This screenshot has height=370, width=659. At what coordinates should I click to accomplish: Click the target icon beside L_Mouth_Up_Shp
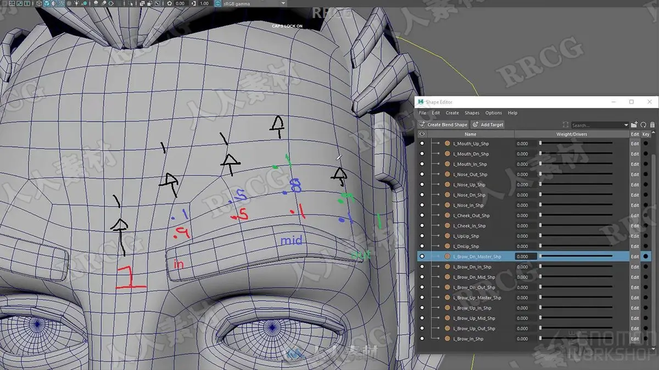[x=447, y=144]
